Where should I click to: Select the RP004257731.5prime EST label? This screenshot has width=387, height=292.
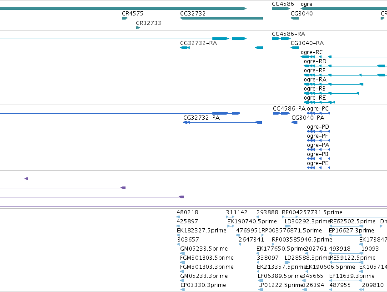(312, 212)
